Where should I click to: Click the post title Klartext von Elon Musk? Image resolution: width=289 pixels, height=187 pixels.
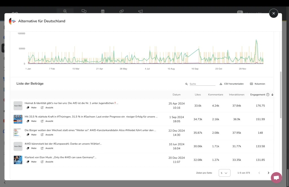60,157
